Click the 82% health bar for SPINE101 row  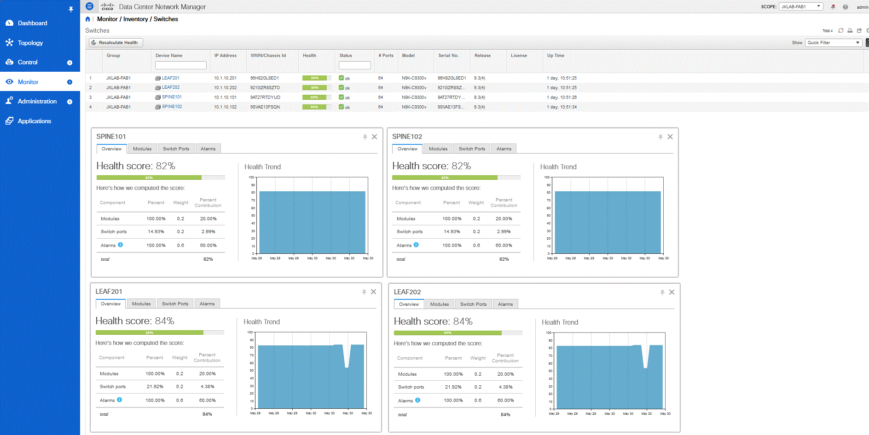(x=317, y=97)
